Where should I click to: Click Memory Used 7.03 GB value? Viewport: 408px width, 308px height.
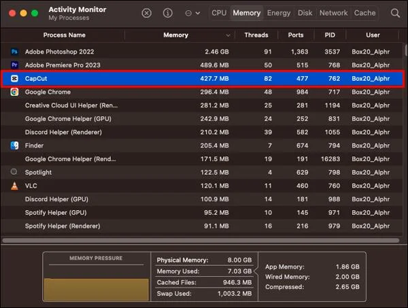[239, 271]
